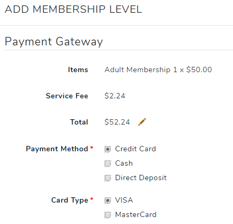The image size is (233, 224).
Task: Click the Payment Method field label
Action: click(57, 149)
